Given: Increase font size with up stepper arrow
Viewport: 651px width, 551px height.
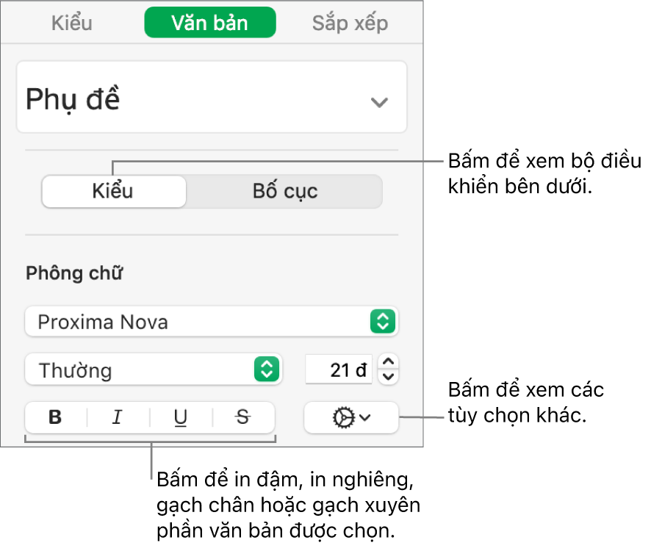Looking at the screenshot, I should 388,361.
